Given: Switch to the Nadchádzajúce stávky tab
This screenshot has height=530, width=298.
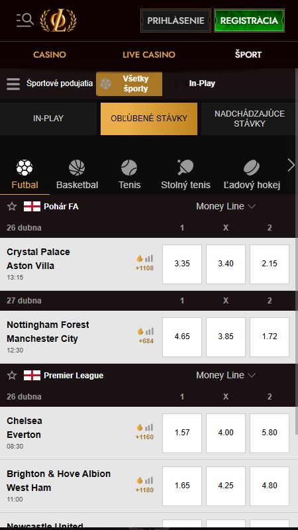Looking at the screenshot, I should (250, 119).
